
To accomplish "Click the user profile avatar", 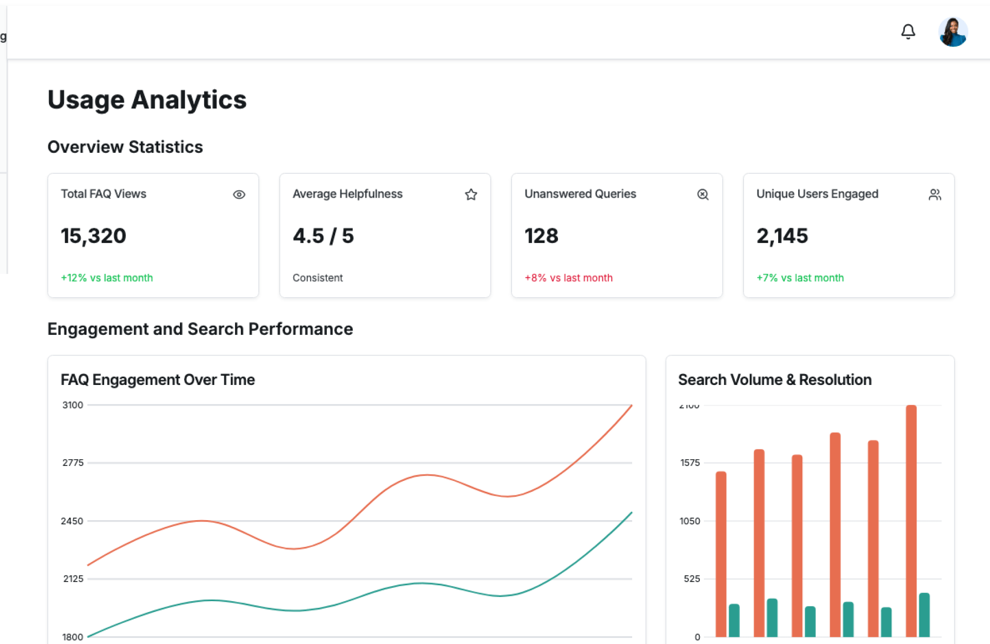I will coord(952,32).
